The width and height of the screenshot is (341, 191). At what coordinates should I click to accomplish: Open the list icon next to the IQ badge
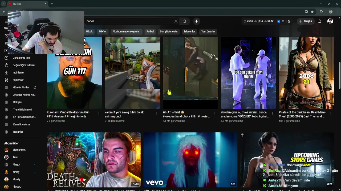[x=283, y=21]
